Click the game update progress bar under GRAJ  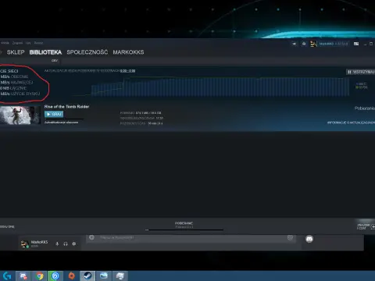(64, 119)
